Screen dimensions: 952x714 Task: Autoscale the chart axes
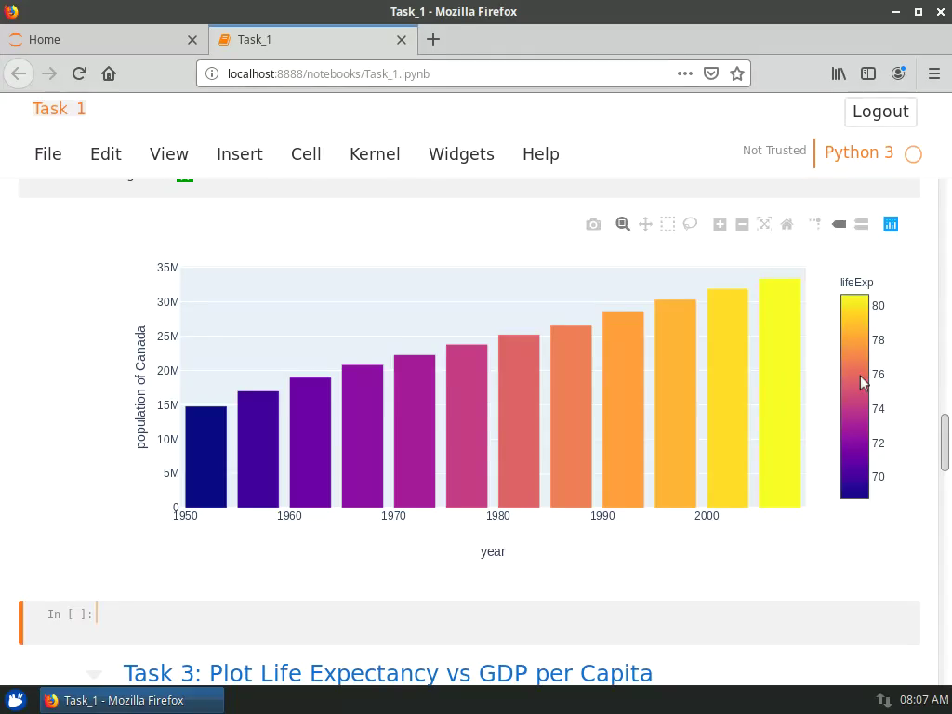click(x=764, y=224)
